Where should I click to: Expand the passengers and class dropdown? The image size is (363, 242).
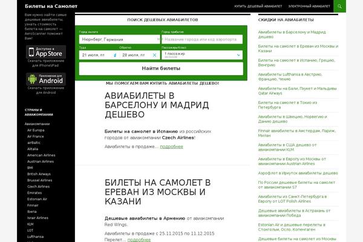click(202, 55)
